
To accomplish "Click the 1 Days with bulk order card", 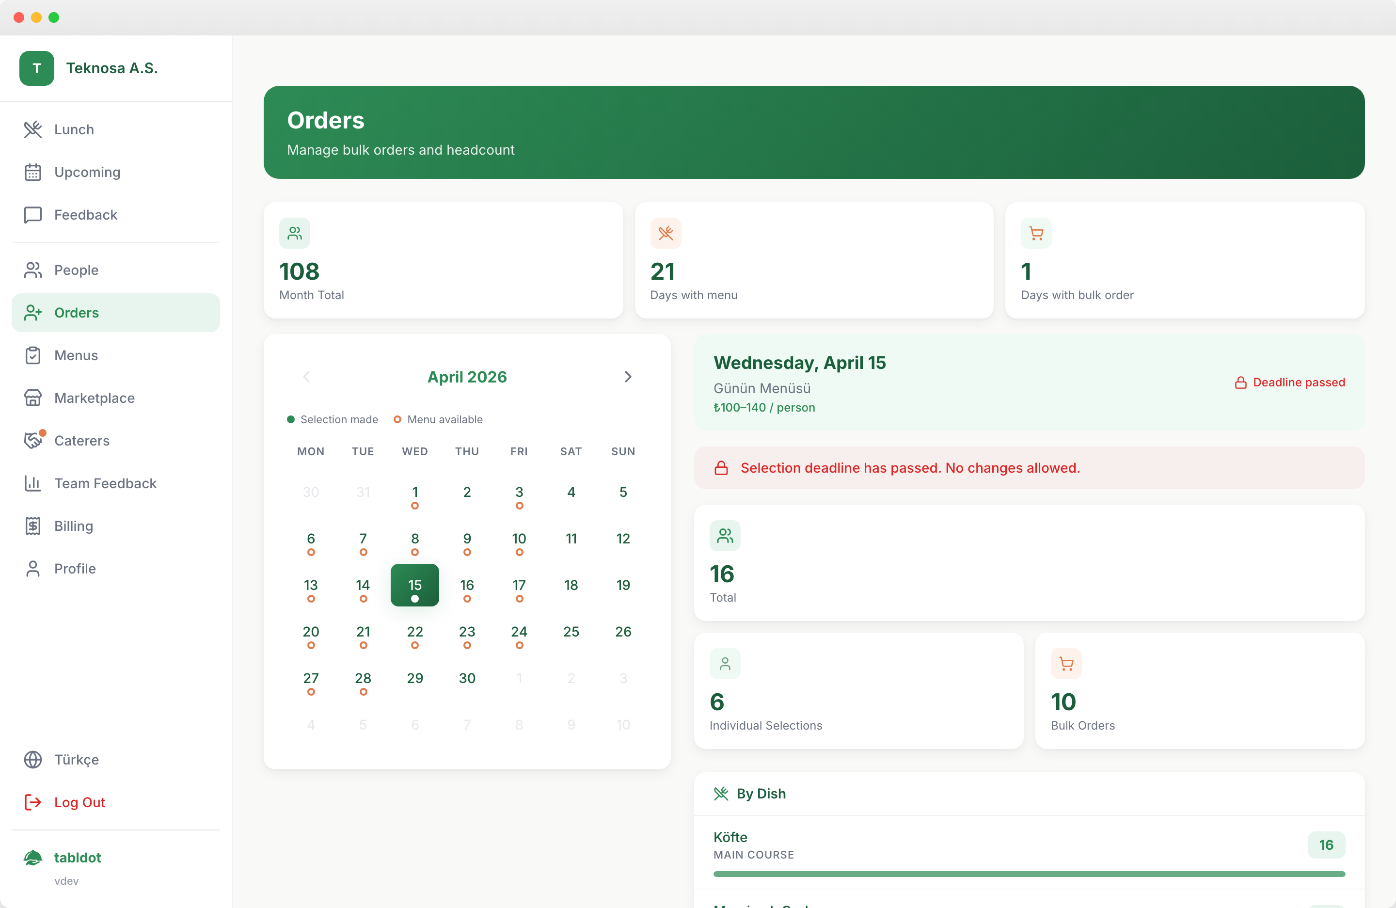I will point(1185,261).
